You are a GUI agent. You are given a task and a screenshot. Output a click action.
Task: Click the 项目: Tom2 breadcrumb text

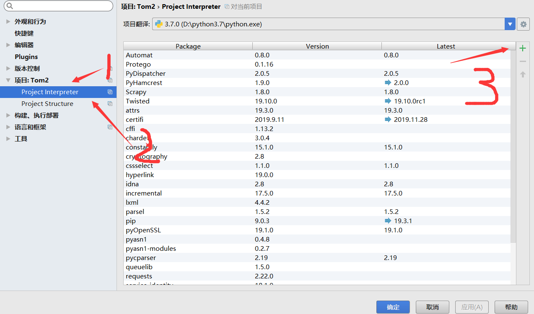[138, 7]
